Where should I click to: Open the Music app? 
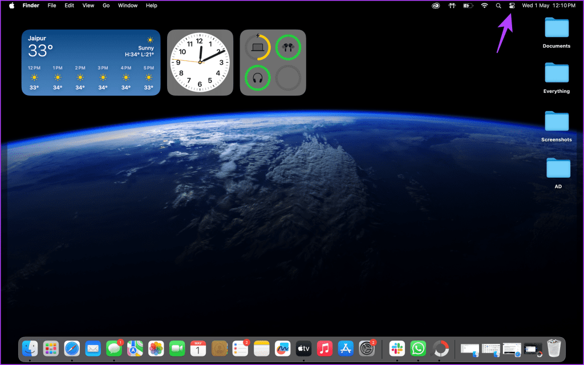tap(325, 349)
